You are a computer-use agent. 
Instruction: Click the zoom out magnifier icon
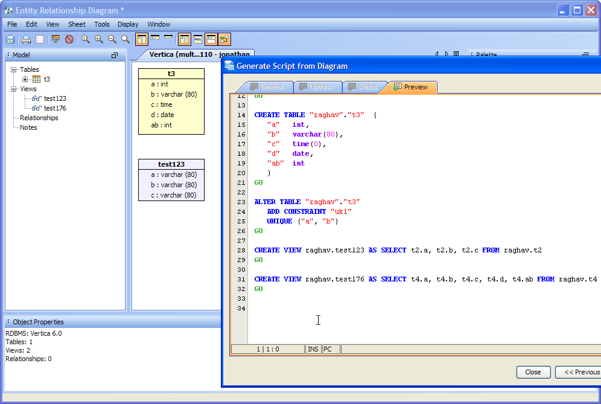pos(112,39)
